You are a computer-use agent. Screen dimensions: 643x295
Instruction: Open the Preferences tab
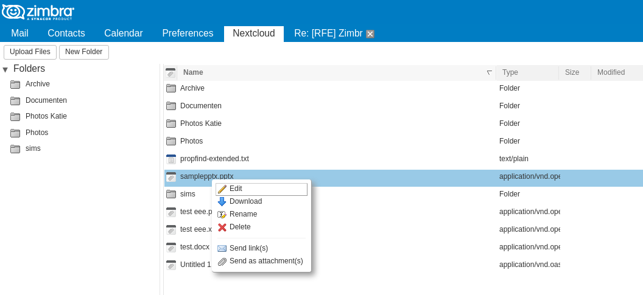[188, 33]
